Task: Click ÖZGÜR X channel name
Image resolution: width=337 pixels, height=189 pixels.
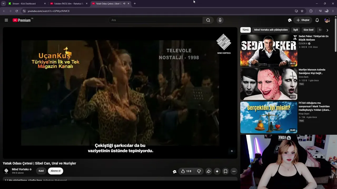Action: (x=303, y=44)
